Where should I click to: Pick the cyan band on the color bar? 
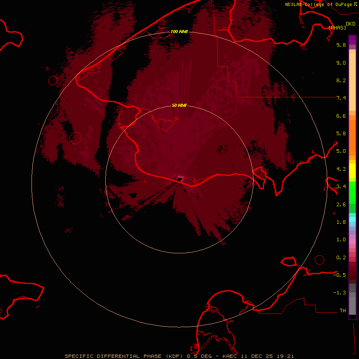click(x=352, y=219)
